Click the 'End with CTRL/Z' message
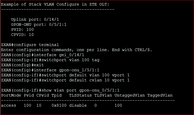Image resolution: width=194 pixels, height=115 pixels. [x=132, y=50]
